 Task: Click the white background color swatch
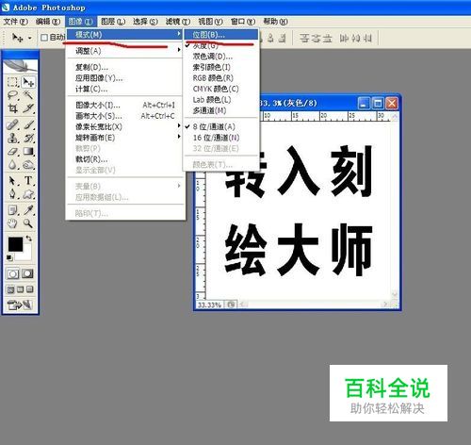26,255
